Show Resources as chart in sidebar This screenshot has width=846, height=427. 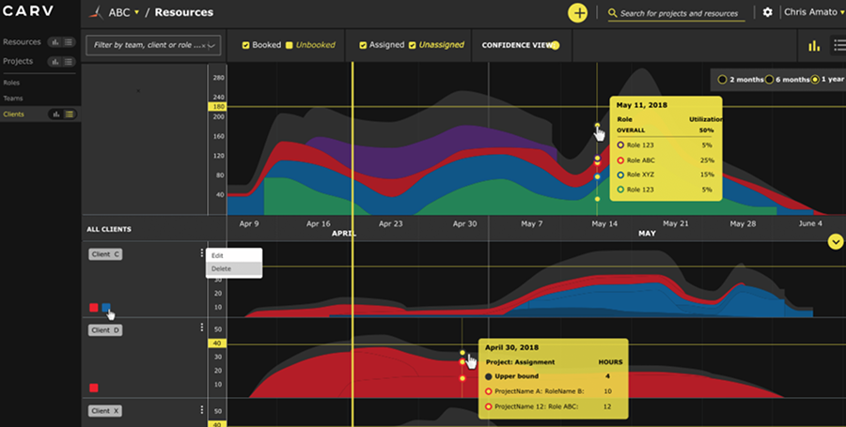(x=55, y=43)
